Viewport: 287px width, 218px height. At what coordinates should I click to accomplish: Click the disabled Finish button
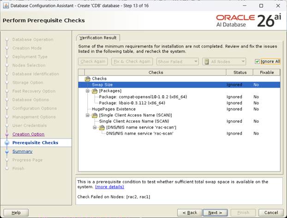coord(243,212)
